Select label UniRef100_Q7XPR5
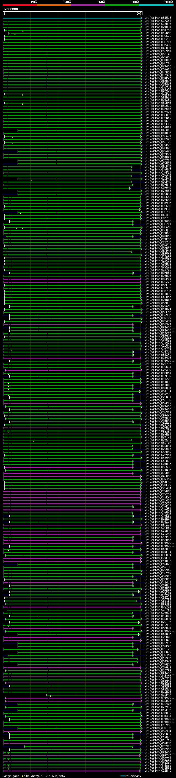The image size is (176, 778). 158,145
